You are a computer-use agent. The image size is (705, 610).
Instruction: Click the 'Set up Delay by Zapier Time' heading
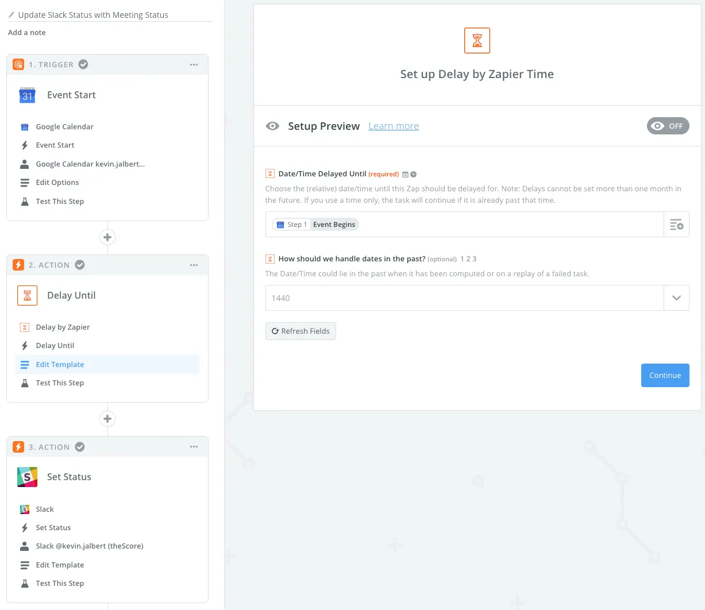coord(477,74)
